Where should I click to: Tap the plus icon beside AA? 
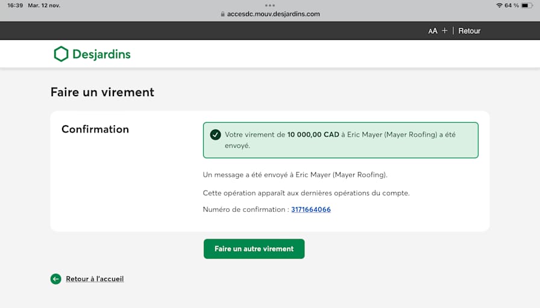pyautogui.click(x=445, y=31)
